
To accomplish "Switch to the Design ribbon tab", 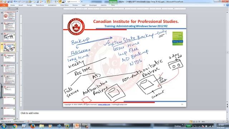I will tap(29, 5).
